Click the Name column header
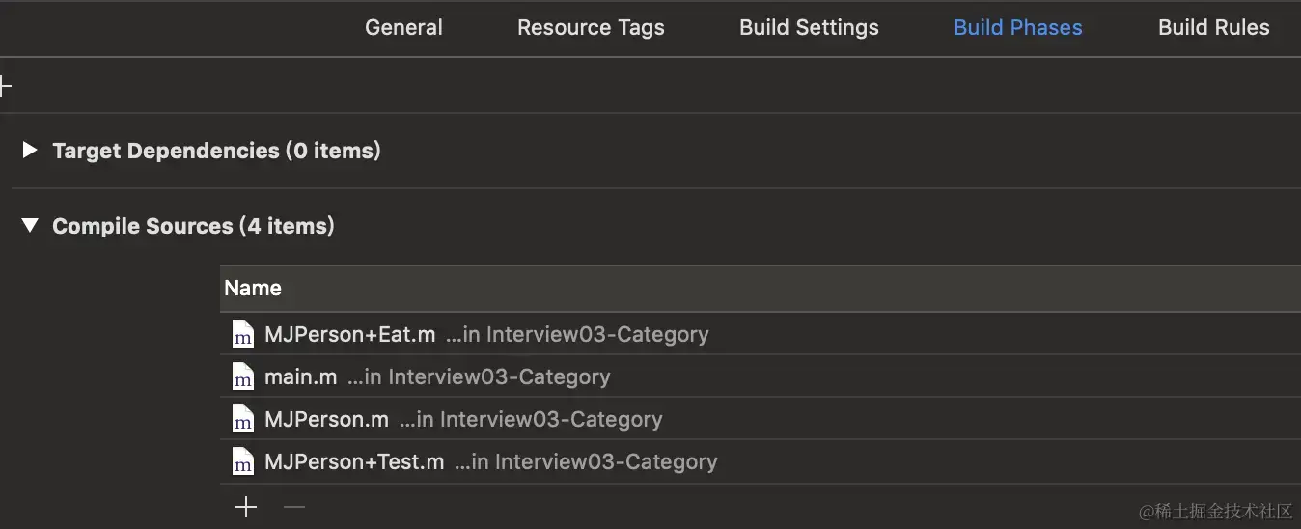Screen dimensions: 1301x529 [253, 288]
